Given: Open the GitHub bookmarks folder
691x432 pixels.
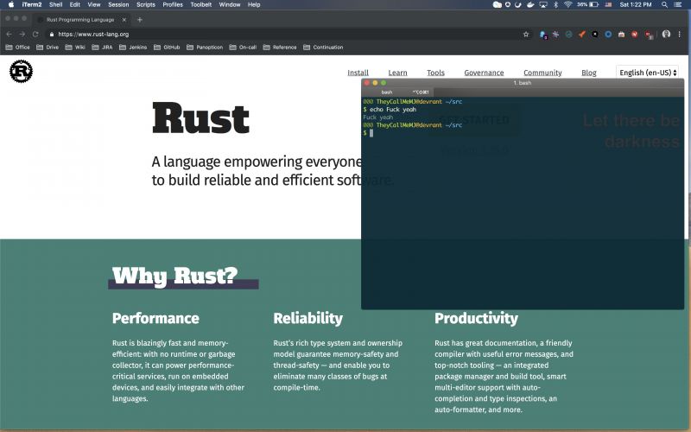Looking at the screenshot, I should 167,48.
